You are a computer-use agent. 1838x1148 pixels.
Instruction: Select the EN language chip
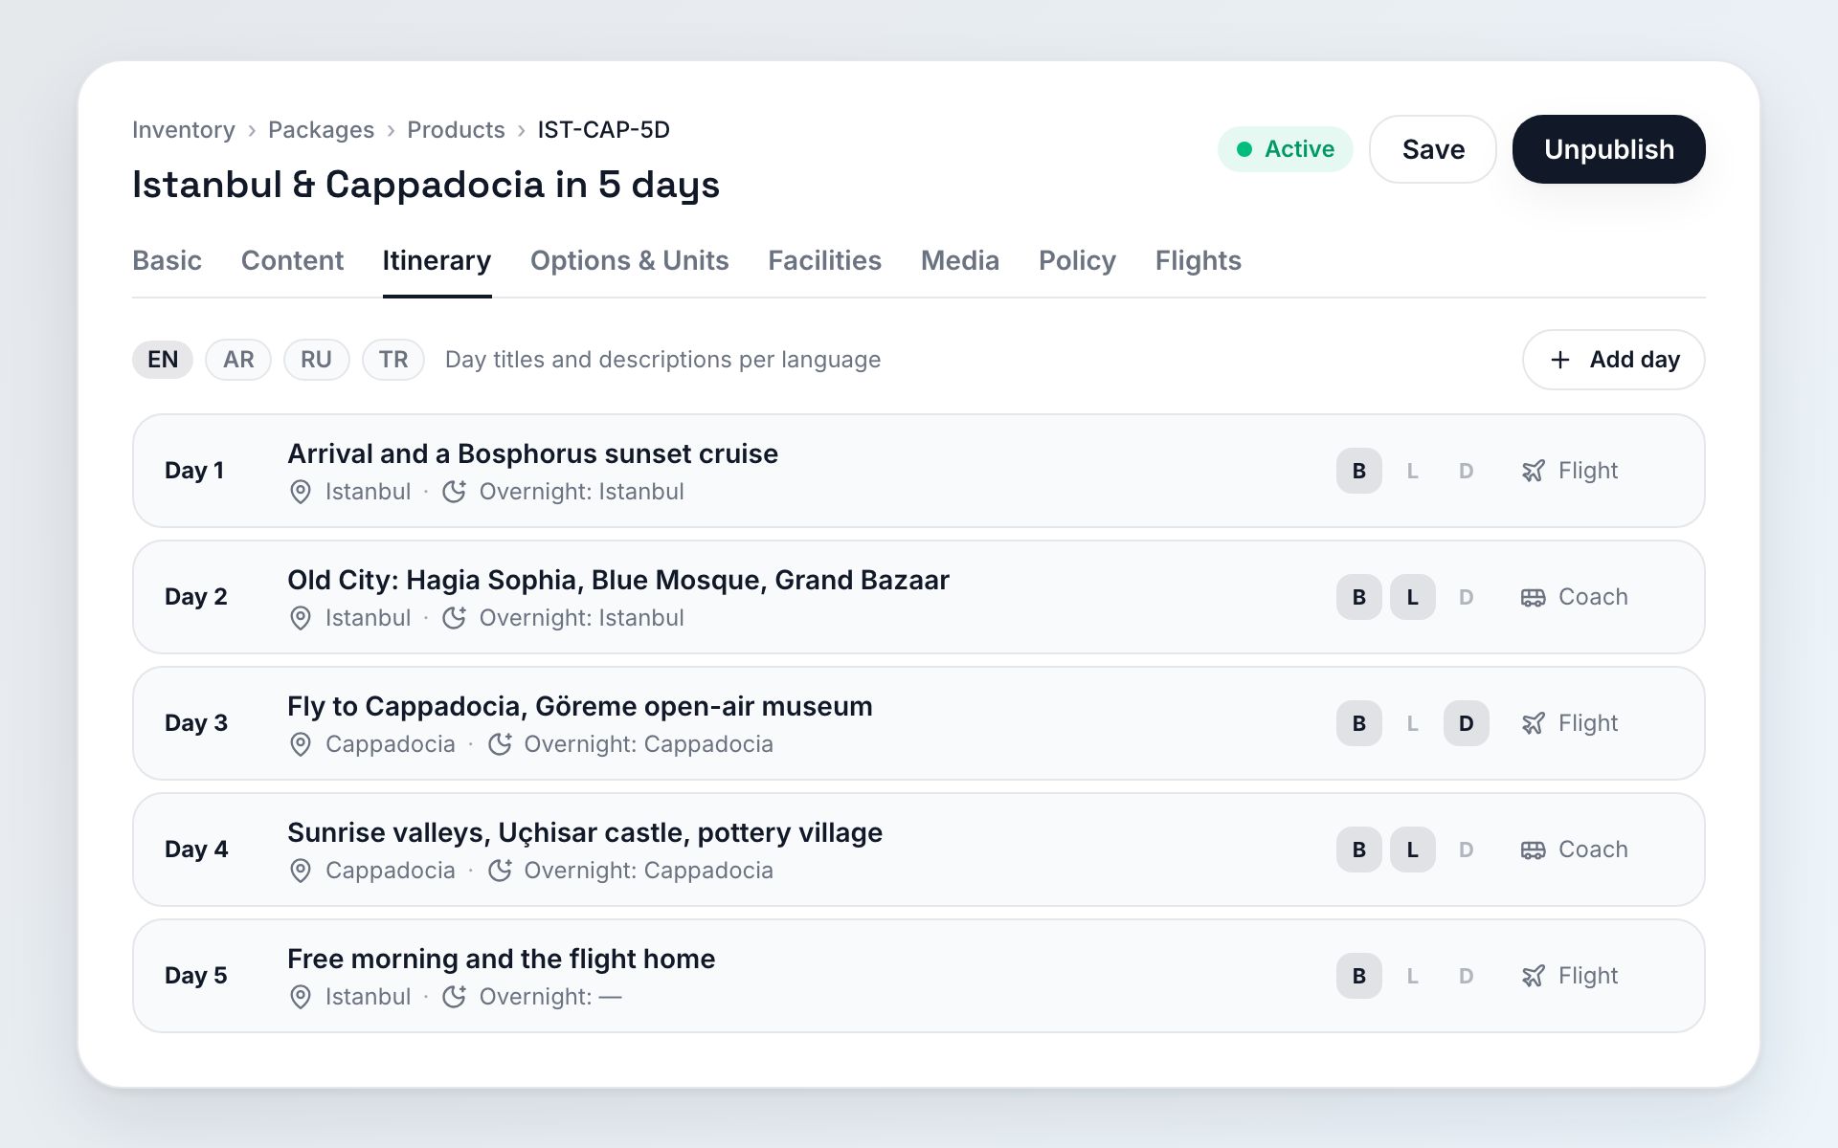pyautogui.click(x=163, y=360)
